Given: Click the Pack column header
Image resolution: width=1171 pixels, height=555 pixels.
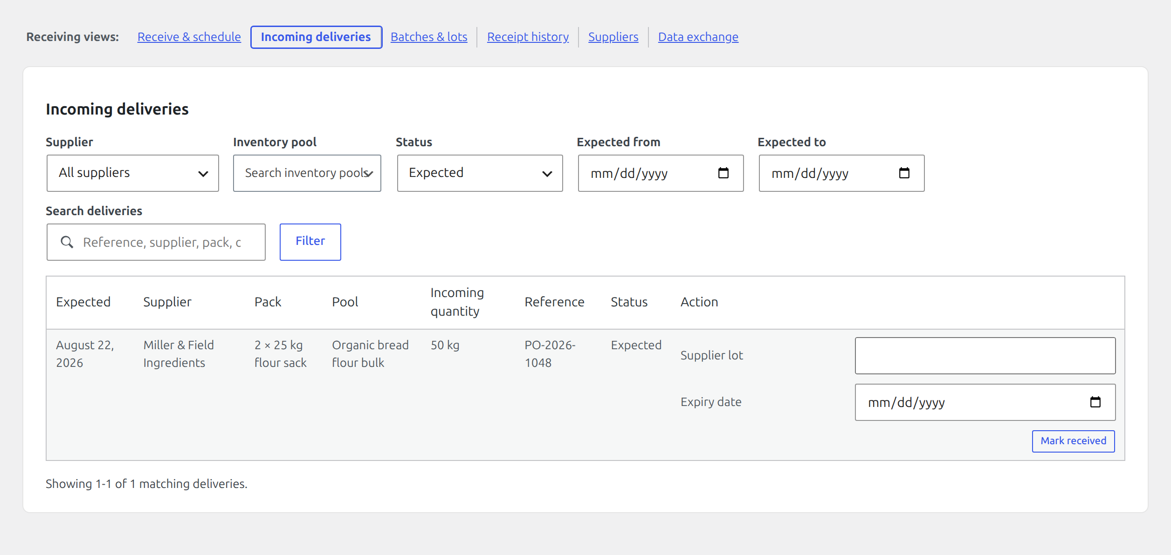Looking at the screenshot, I should pyautogui.click(x=268, y=302).
